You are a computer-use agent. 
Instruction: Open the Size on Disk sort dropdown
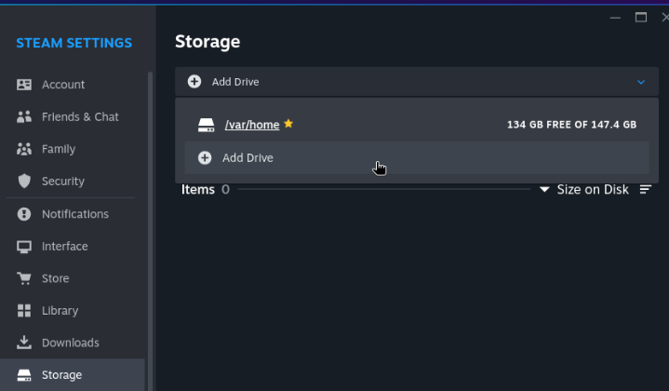[x=584, y=190]
